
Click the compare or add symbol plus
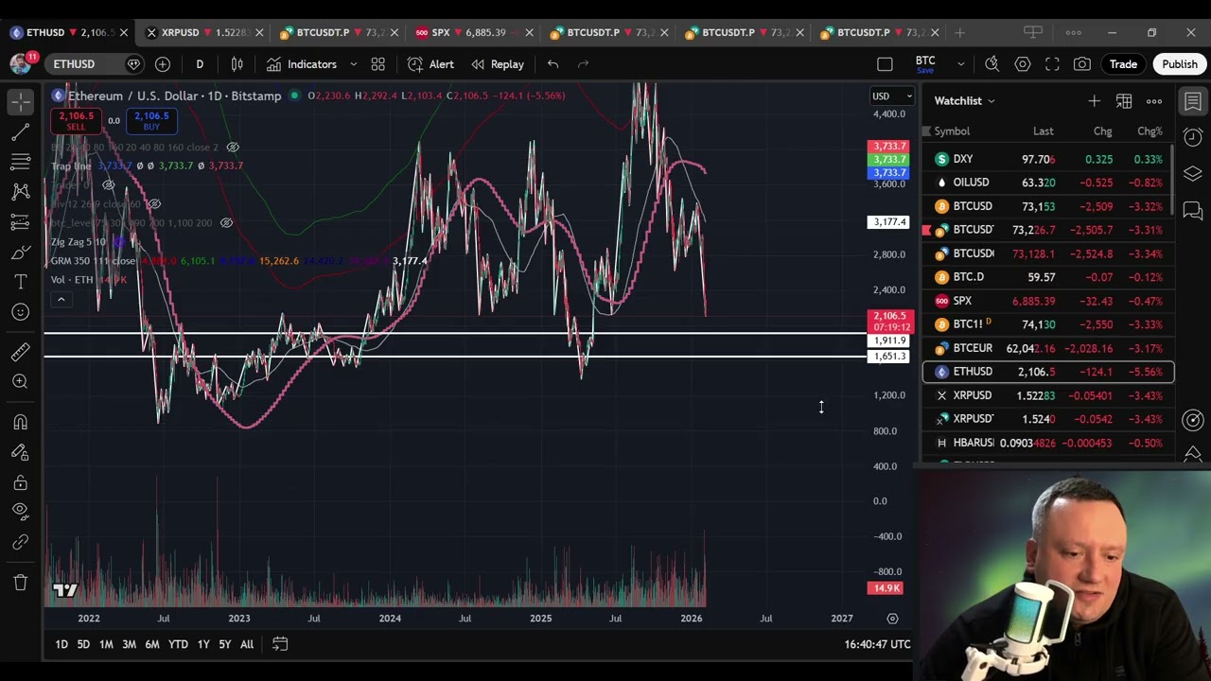coord(163,64)
